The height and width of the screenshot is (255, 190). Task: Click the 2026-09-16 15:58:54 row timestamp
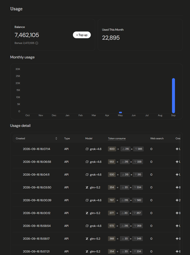37,226
